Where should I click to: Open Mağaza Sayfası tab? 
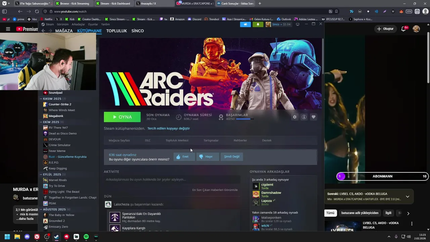click(x=119, y=140)
